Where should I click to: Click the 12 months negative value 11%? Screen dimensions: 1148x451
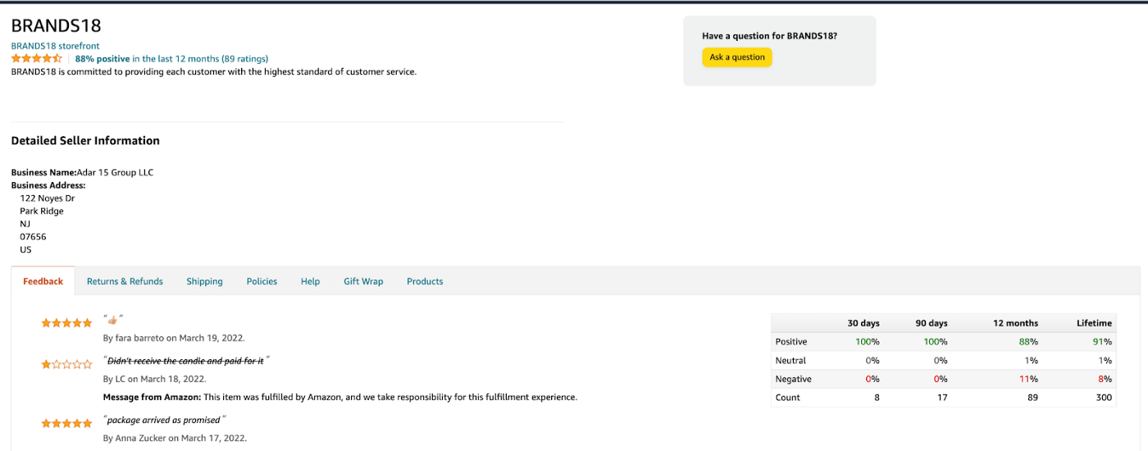1029,379
